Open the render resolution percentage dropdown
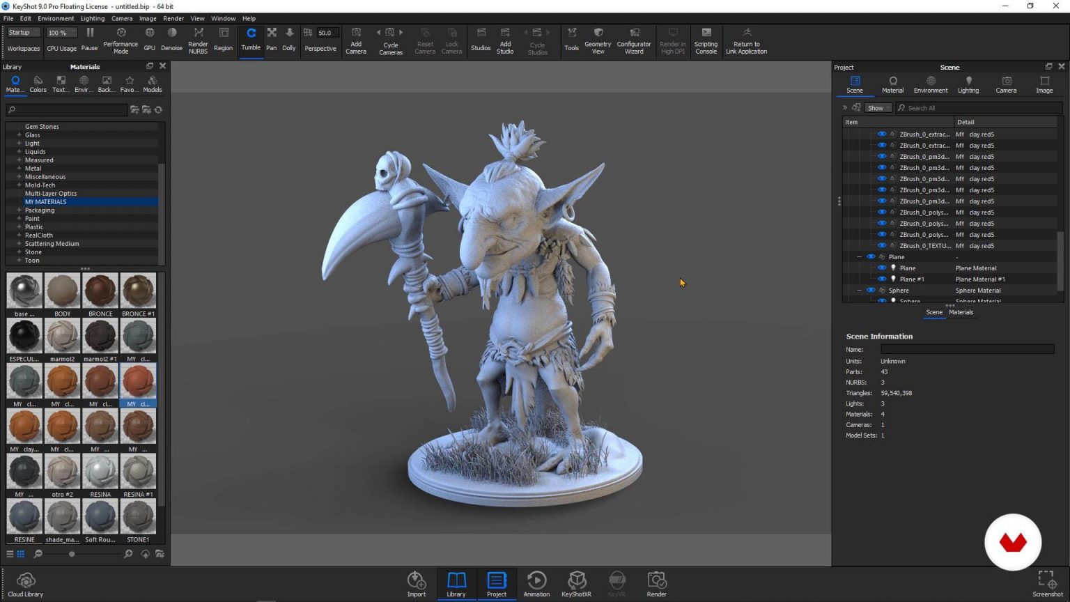 [x=61, y=32]
